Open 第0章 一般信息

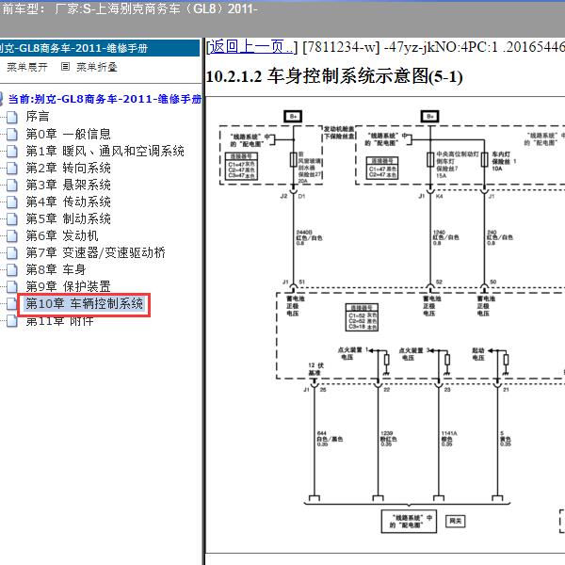(68, 134)
